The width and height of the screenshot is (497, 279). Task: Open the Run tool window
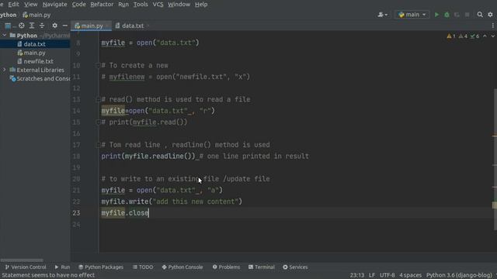(x=62, y=267)
